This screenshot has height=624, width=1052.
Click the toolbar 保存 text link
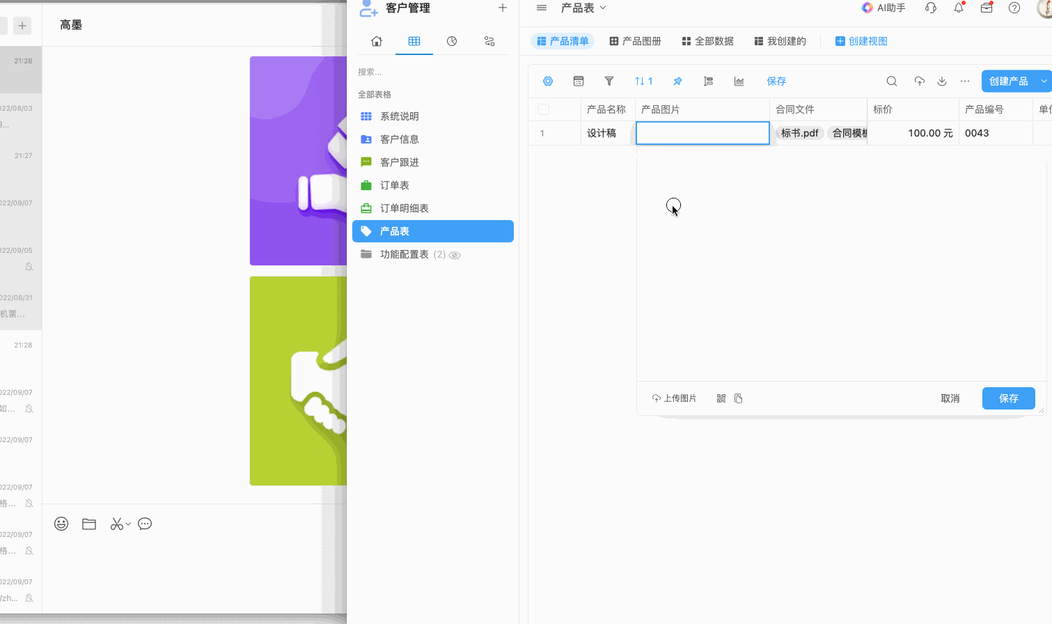[x=776, y=81]
